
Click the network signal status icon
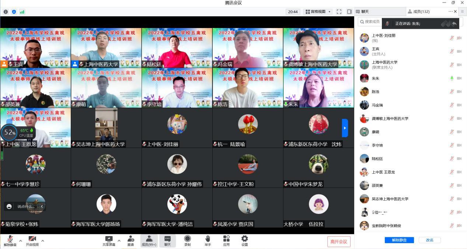pos(22,12)
